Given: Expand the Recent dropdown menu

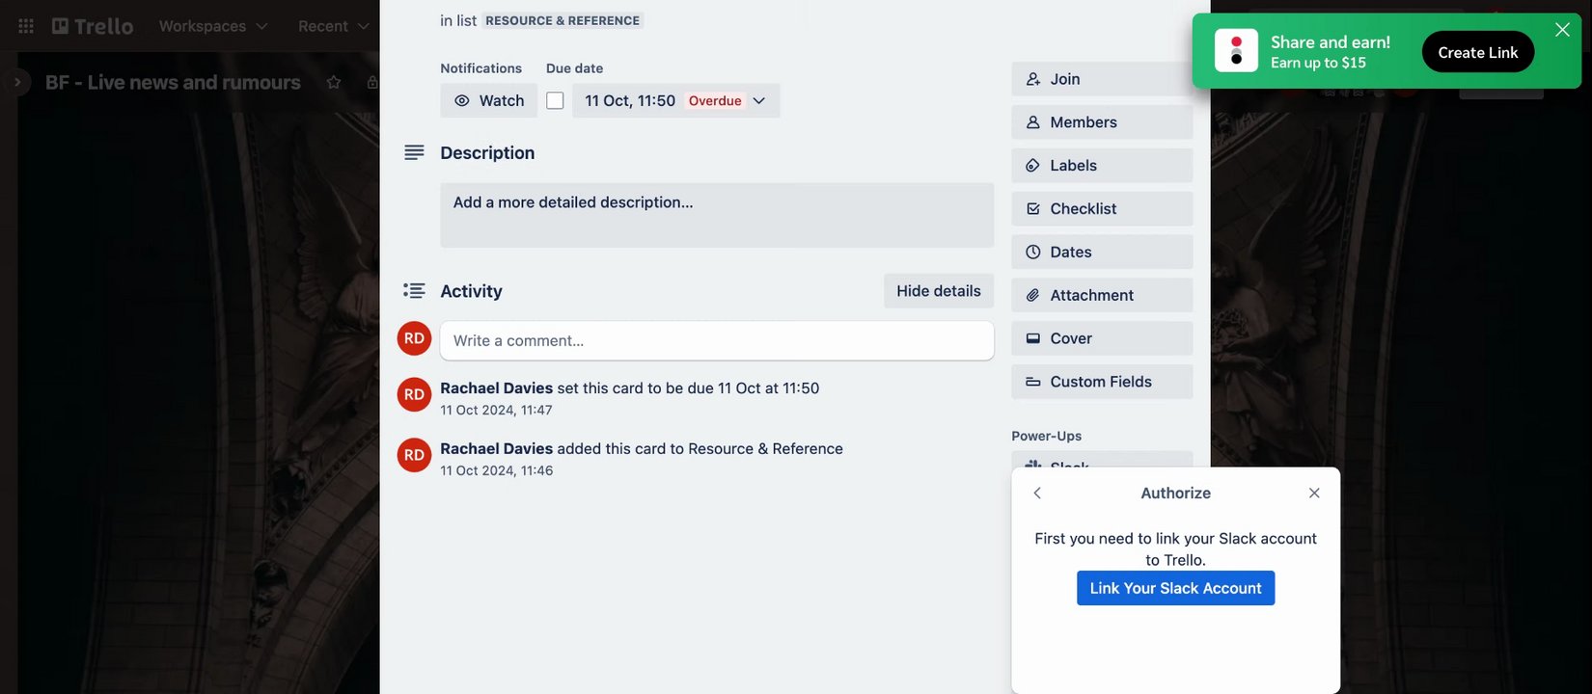Looking at the screenshot, I should [x=334, y=26].
